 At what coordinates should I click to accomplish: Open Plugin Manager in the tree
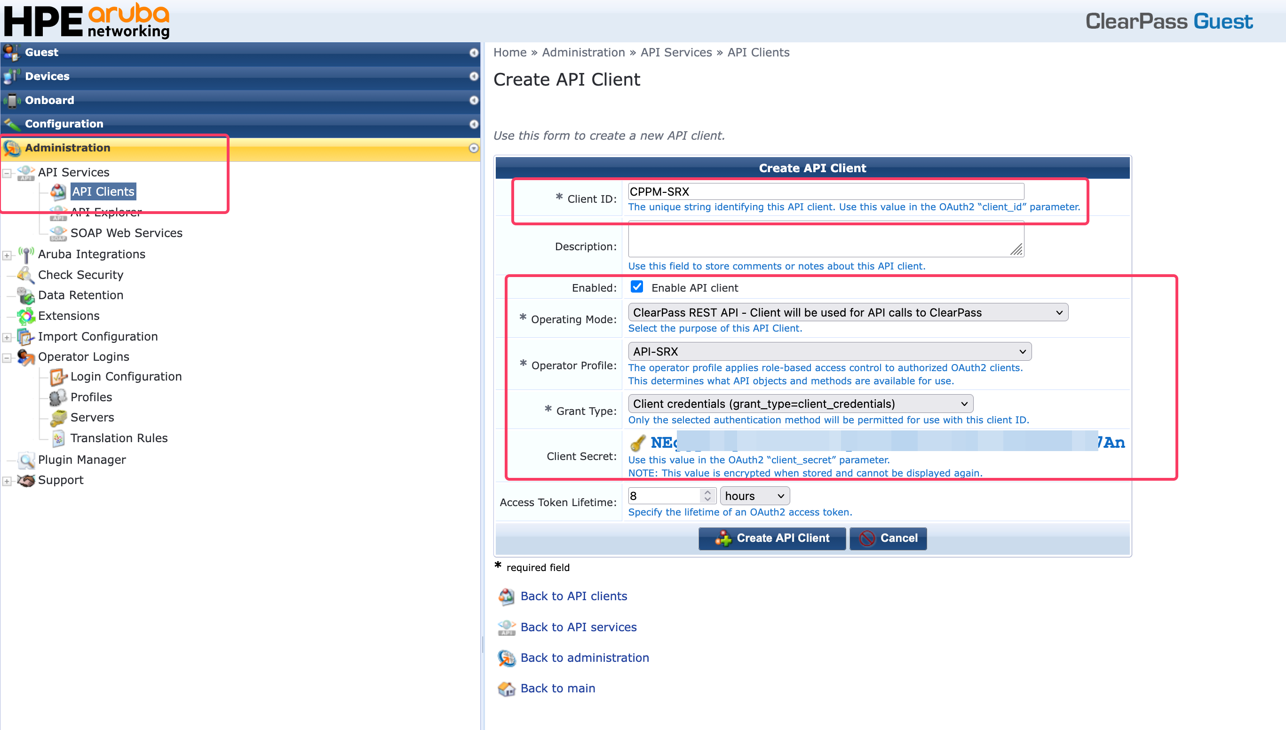pos(82,460)
